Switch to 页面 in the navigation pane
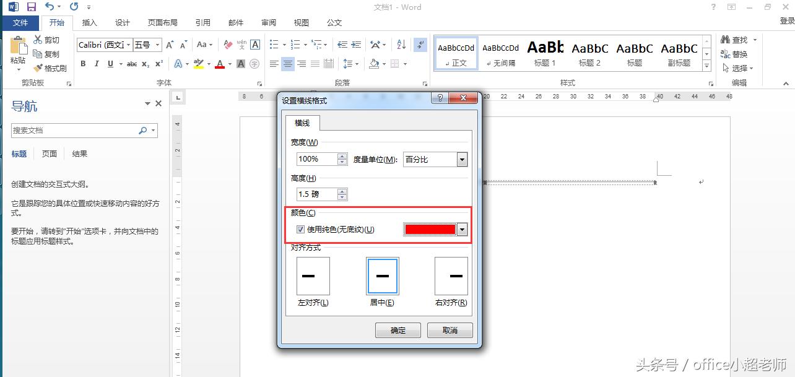Viewport: 795px width, 377px height. coord(49,153)
